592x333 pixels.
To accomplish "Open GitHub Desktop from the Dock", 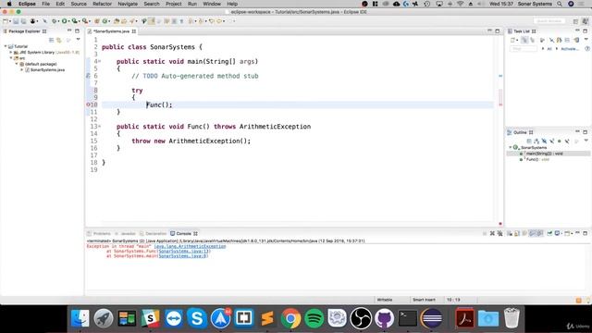I will click(x=384, y=318).
